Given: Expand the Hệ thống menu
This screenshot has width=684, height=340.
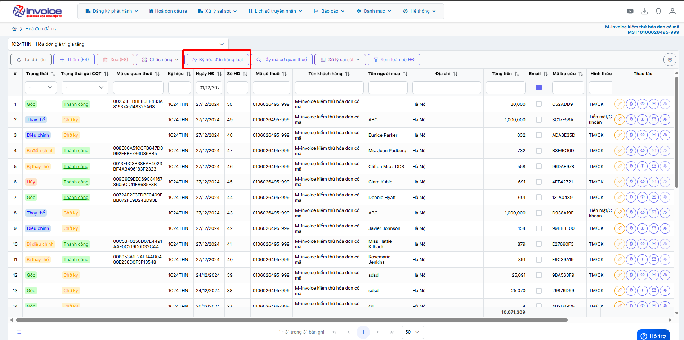Looking at the screenshot, I should tap(419, 11).
